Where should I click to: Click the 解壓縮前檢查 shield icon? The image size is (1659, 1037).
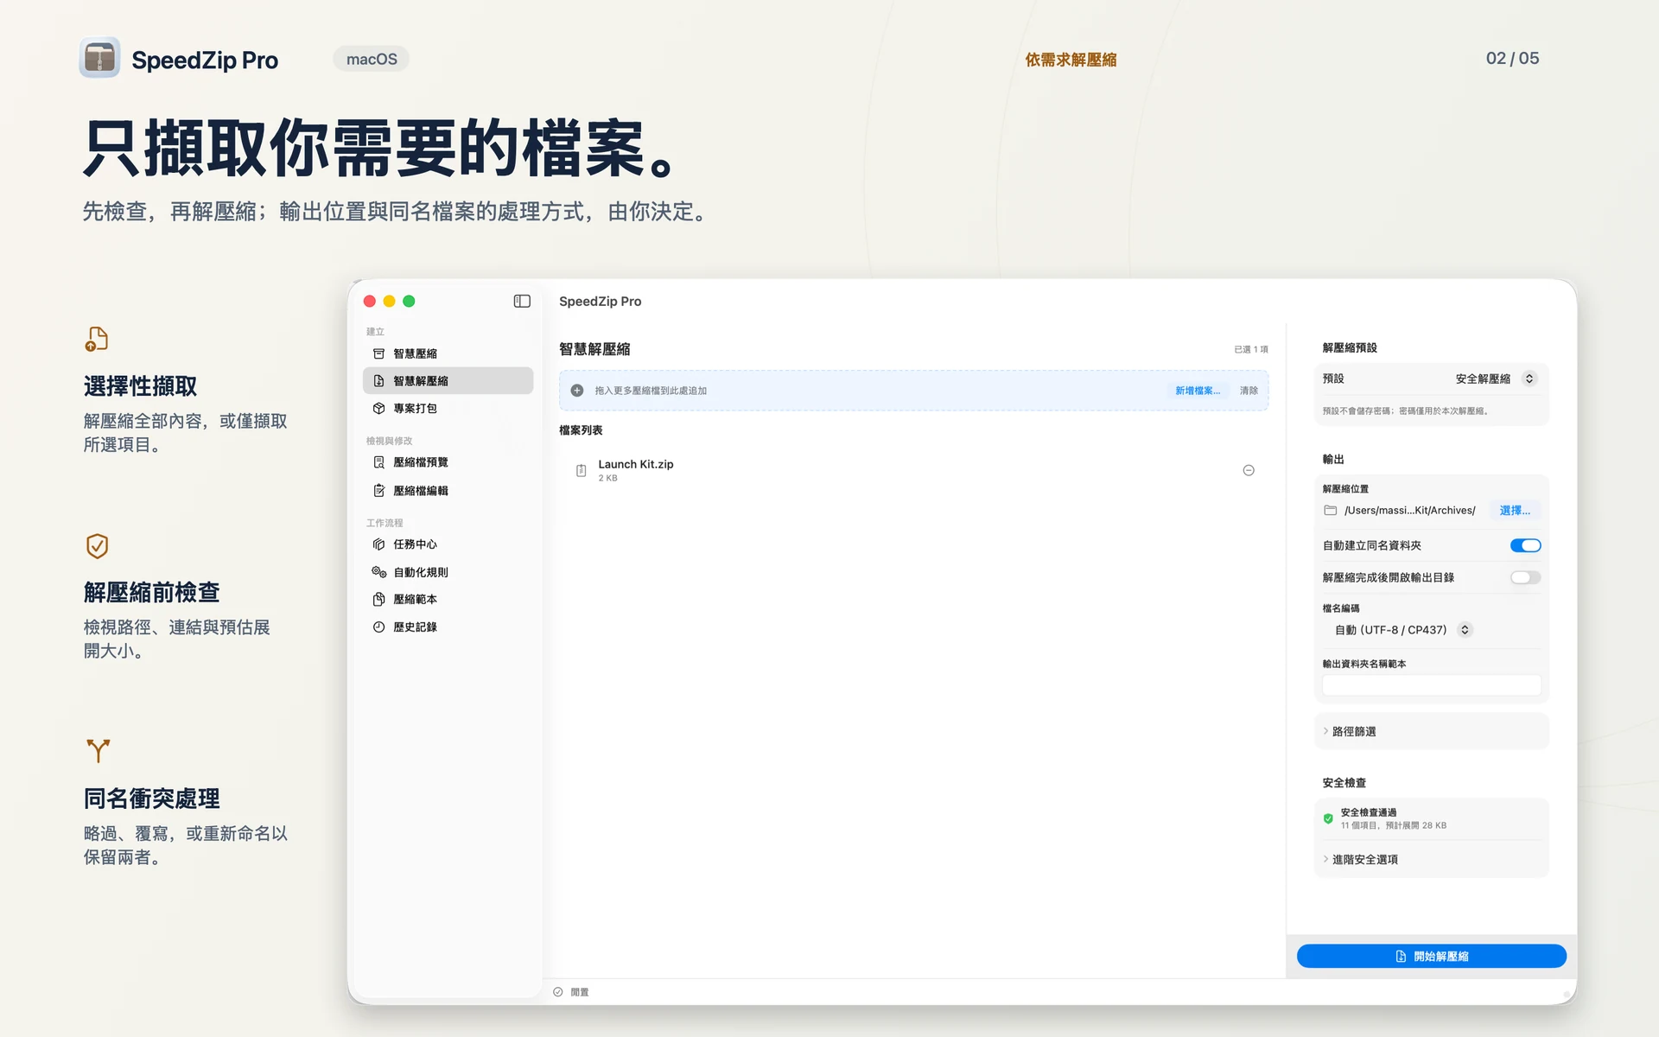pyautogui.click(x=97, y=546)
